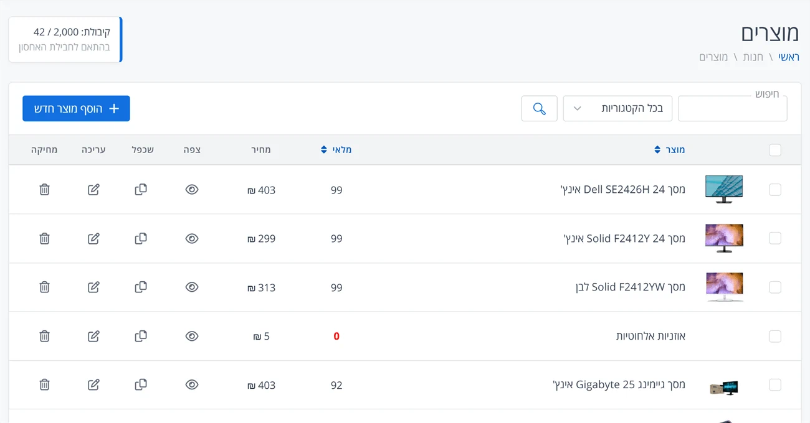This screenshot has height=423, width=810.
Task: View the Solid F2412Y monitor product
Action: (x=192, y=238)
